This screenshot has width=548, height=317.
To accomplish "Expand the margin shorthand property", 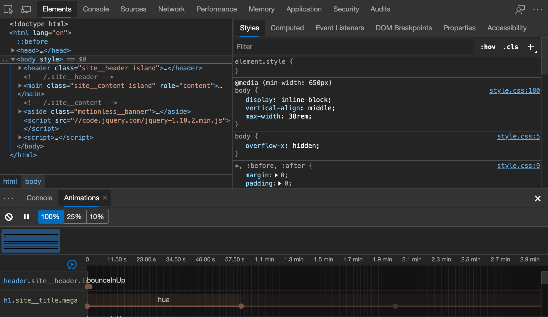I will click(x=276, y=175).
